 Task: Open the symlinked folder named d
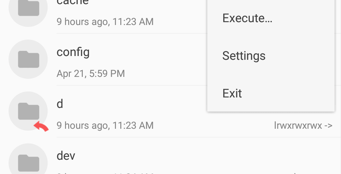(60, 104)
